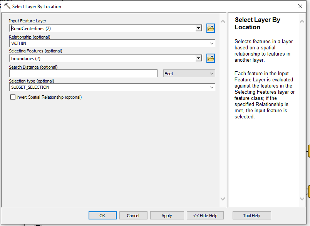This screenshot has width=310, height=226.
Task: Click inside the Search Distance input field
Action: 83,73
